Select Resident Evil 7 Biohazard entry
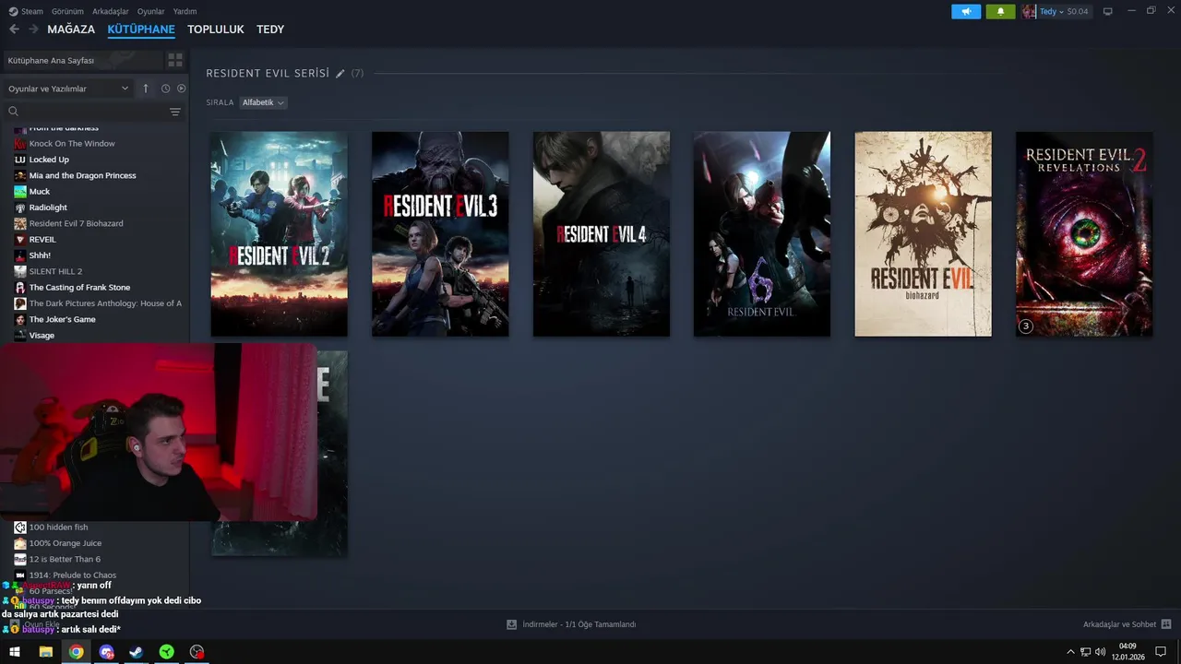 (x=76, y=223)
